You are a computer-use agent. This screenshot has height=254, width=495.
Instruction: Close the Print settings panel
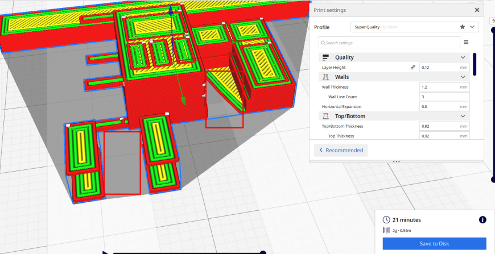tap(477, 10)
